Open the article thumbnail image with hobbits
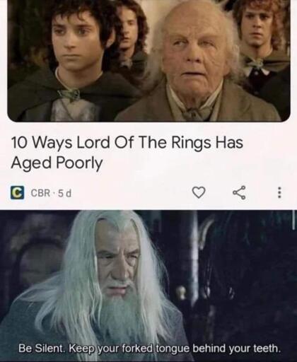This screenshot has width=297, height=362. click(148, 60)
